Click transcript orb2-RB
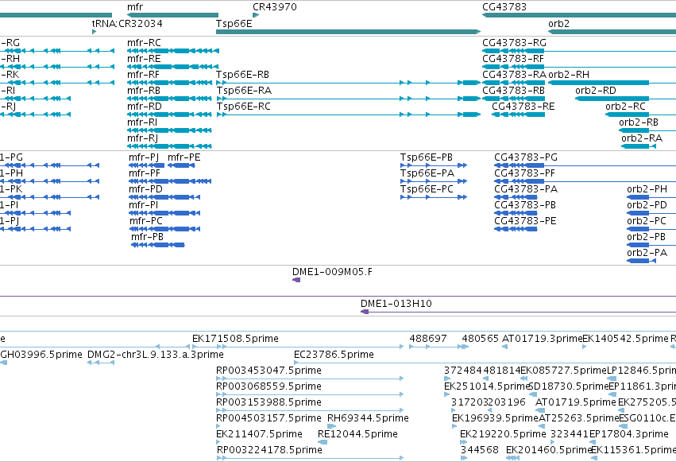Screen dimensions: 676x462 pyautogui.click(x=647, y=130)
